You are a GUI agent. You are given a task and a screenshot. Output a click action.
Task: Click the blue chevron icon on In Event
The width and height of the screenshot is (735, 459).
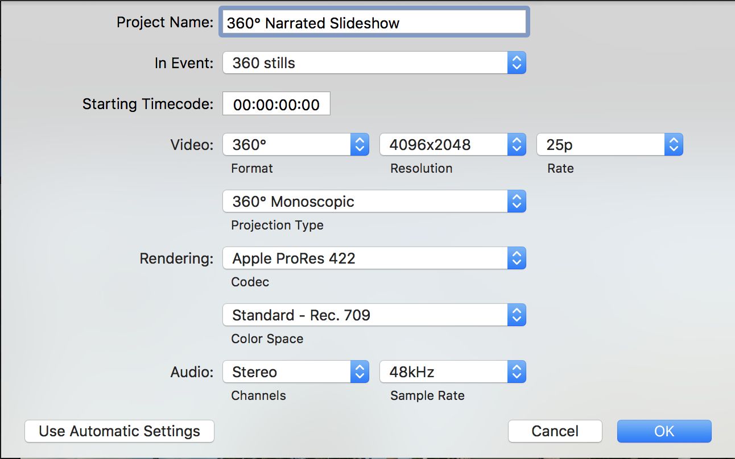517,63
